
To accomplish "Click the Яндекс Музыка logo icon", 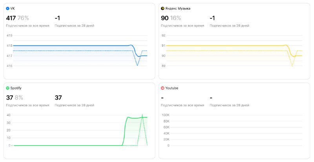I will click(162, 8).
